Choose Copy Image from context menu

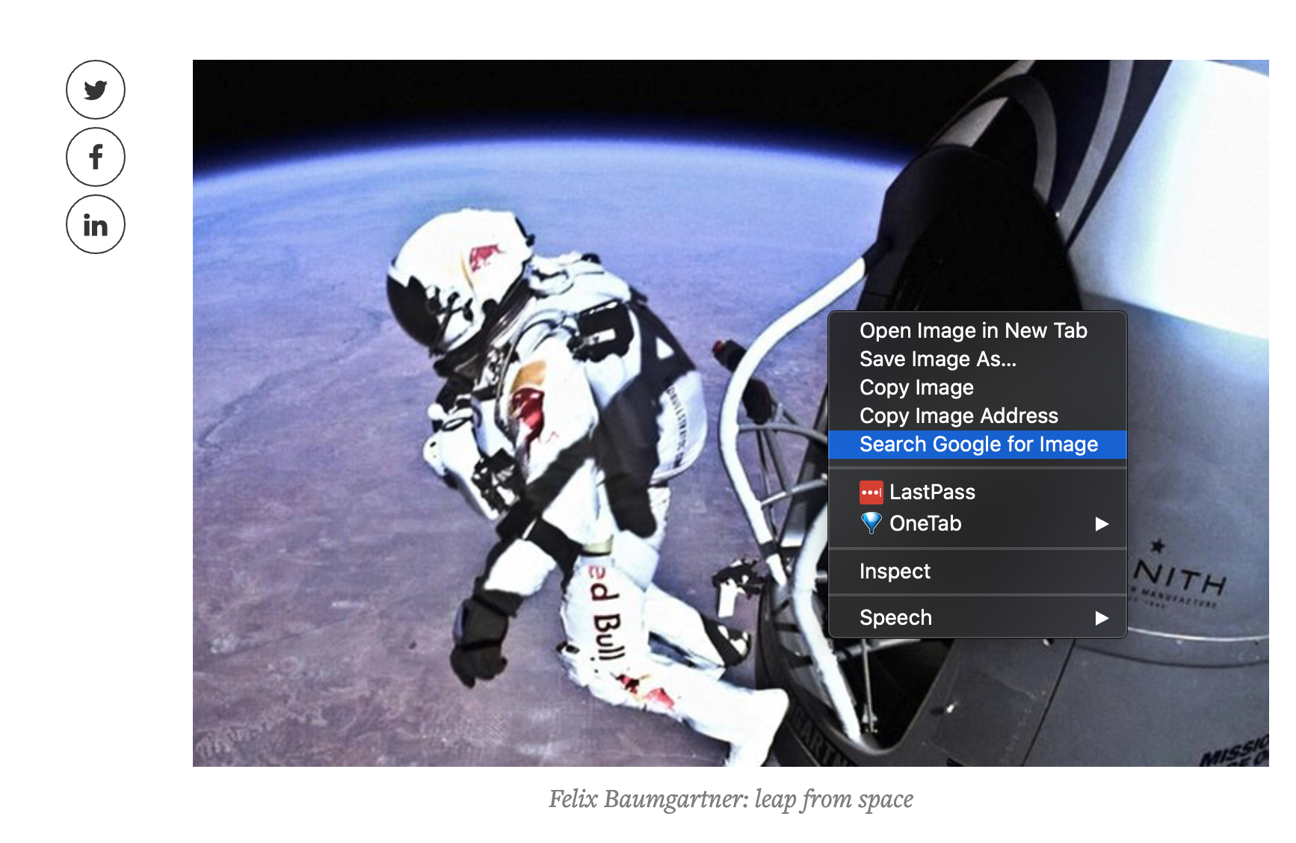click(977, 387)
